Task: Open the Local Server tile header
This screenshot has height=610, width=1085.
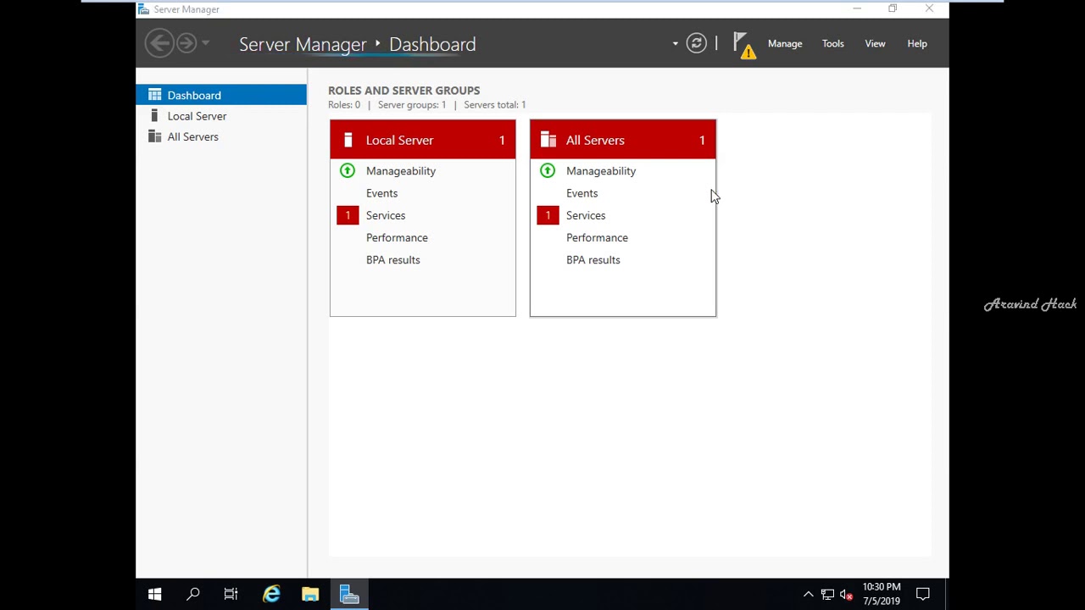Action: [x=423, y=140]
